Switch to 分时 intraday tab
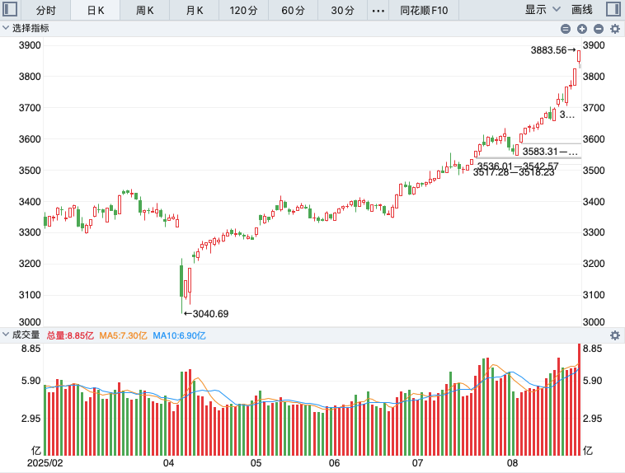Screen dimensions: 625x473 46,10
